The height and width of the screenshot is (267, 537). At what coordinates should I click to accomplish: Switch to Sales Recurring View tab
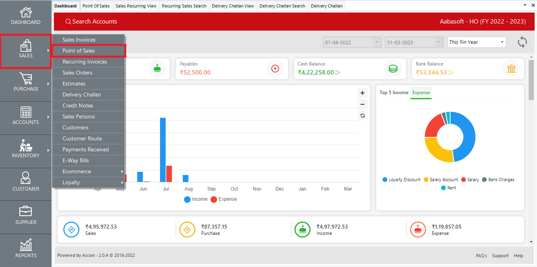[x=136, y=6]
